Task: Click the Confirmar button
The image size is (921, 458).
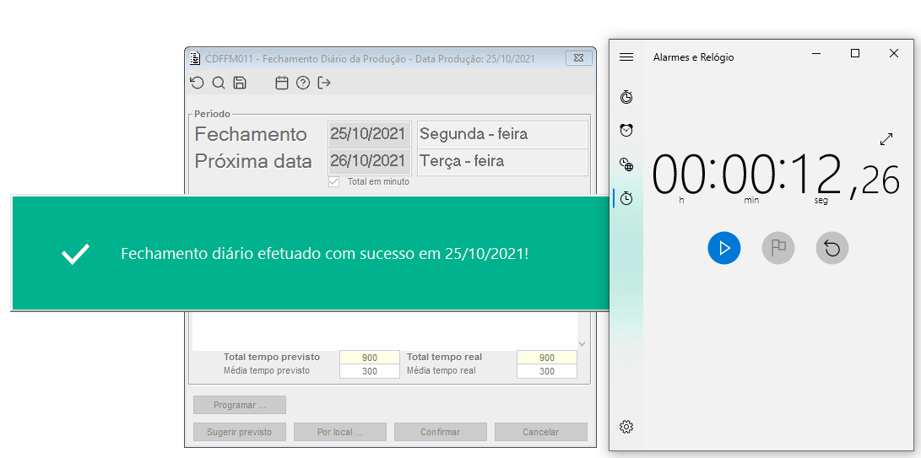Action: [x=441, y=432]
